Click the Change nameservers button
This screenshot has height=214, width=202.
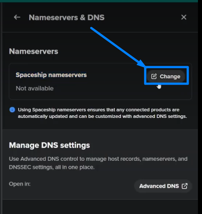(166, 77)
